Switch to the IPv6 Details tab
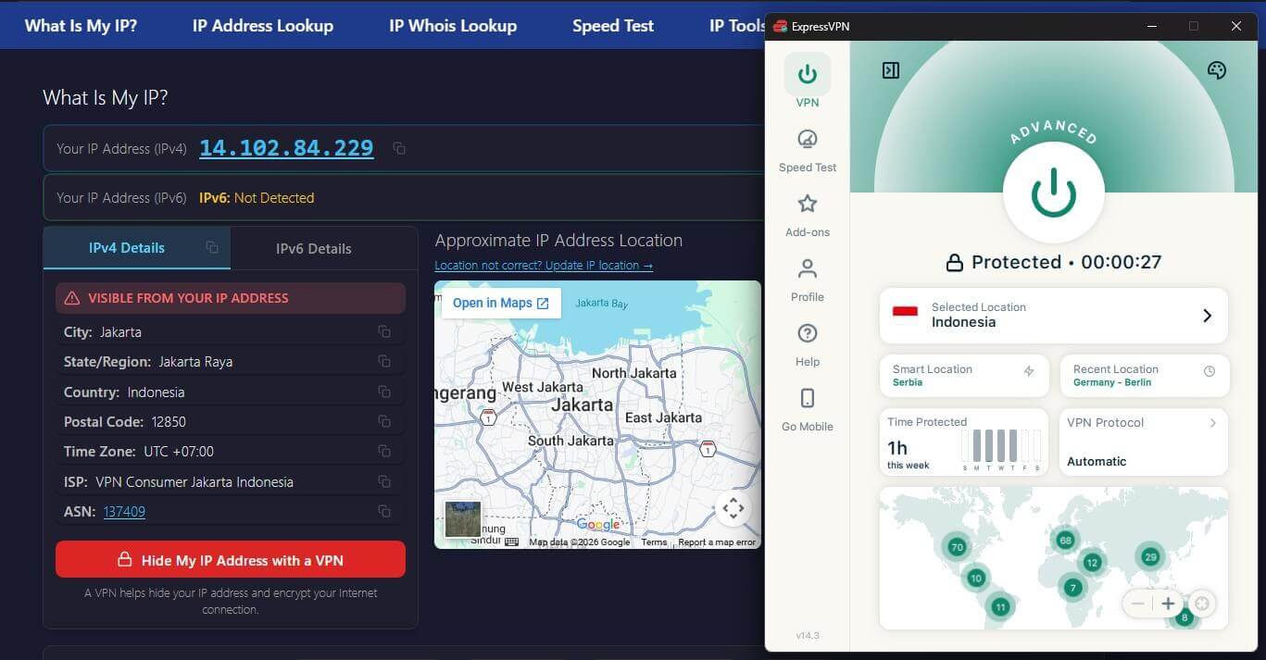Viewport: 1266px width, 660px height. click(314, 249)
